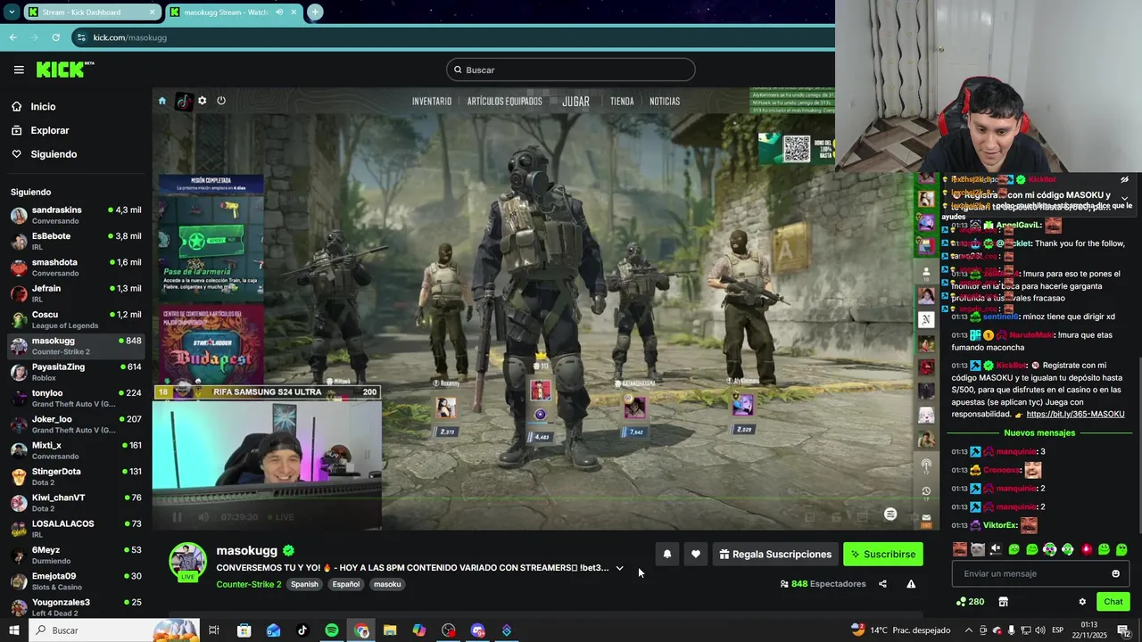Click the Spanish tag
Image resolution: width=1142 pixels, height=642 pixels.
click(304, 585)
